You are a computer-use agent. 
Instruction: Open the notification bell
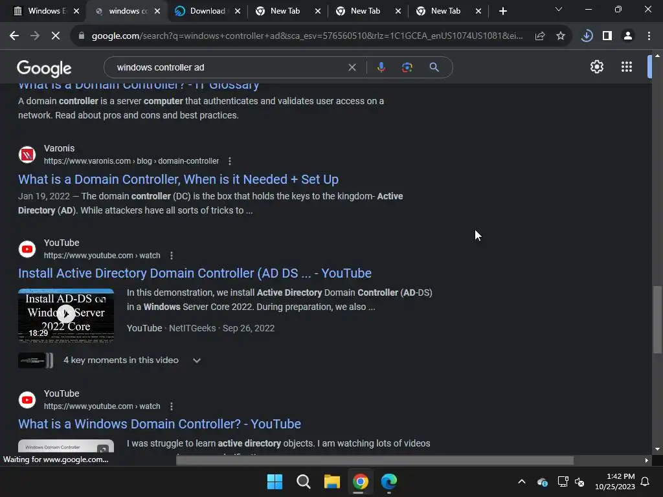[646, 481]
